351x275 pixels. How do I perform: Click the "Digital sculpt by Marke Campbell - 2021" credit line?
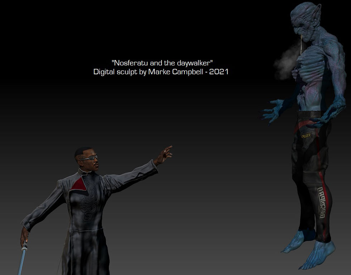[161, 72]
